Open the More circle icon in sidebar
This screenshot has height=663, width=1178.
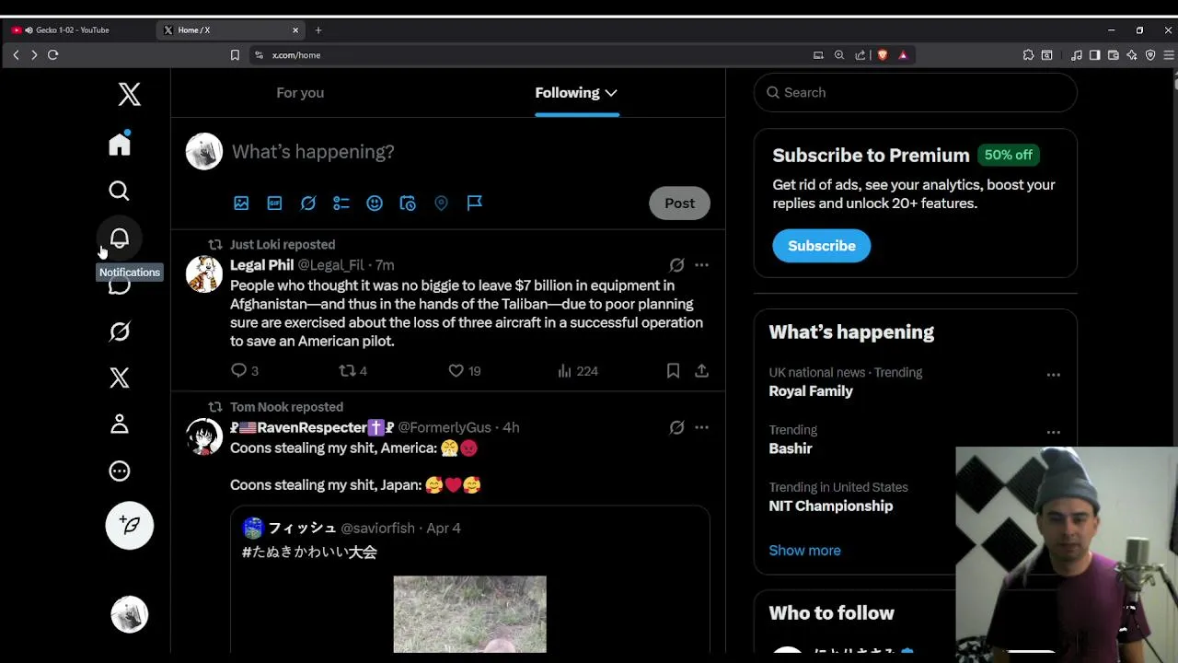point(120,471)
